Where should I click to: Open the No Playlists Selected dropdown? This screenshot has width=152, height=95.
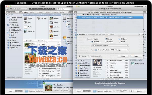[110, 46]
